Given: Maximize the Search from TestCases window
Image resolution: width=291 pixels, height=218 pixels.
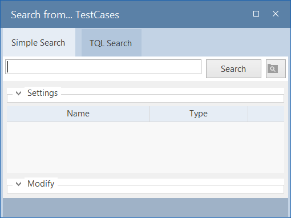Looking at the screenshot, I should (256, 14).
